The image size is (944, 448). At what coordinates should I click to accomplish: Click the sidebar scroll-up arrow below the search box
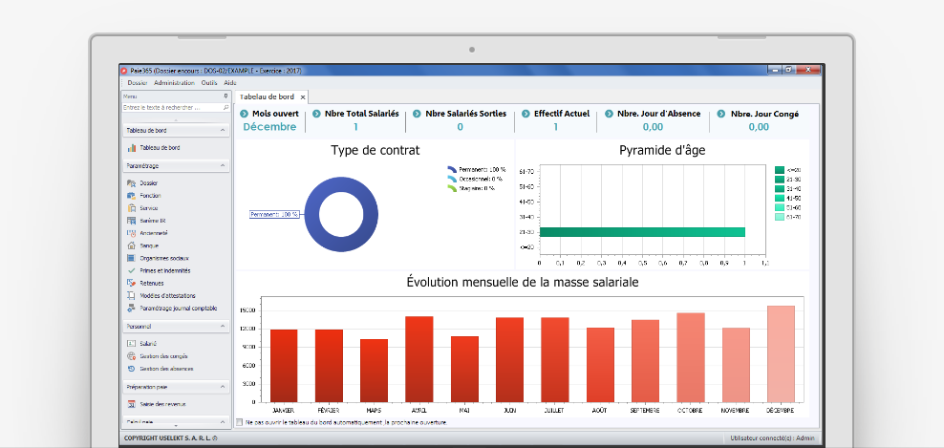pos(176,119)
